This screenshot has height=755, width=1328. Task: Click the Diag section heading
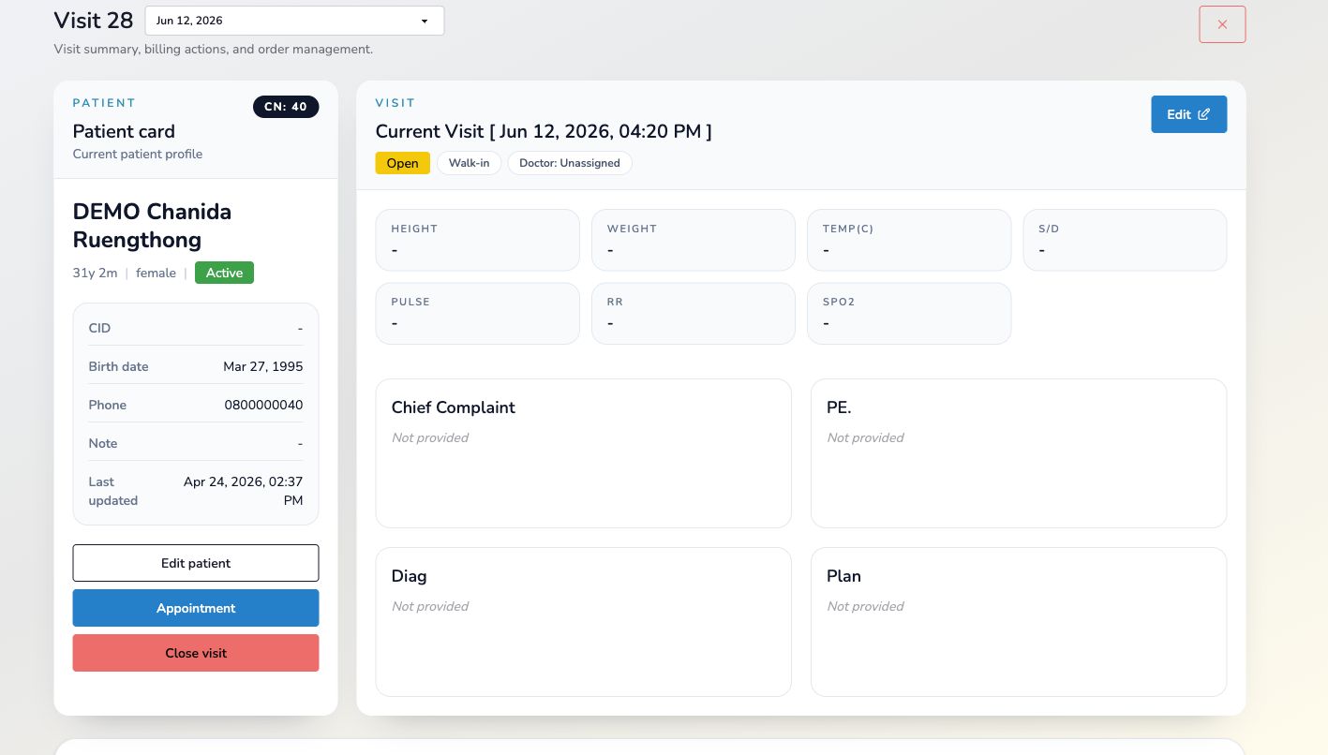point(410,576)
